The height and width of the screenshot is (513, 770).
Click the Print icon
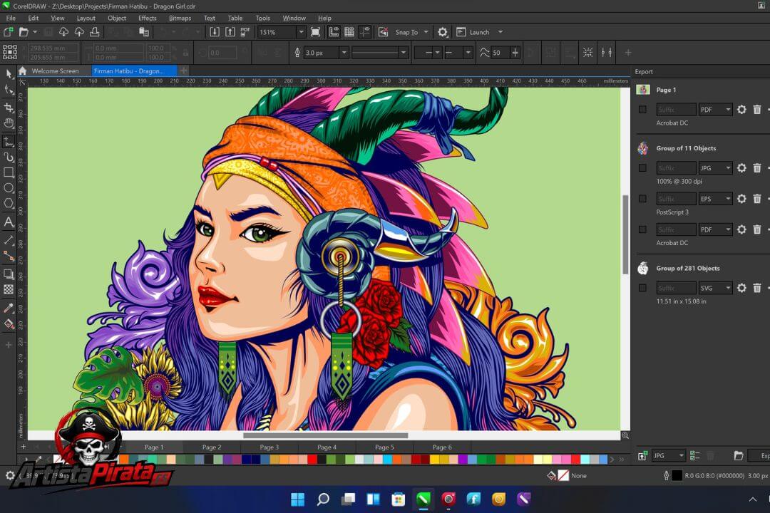click(x=95, y=32)
